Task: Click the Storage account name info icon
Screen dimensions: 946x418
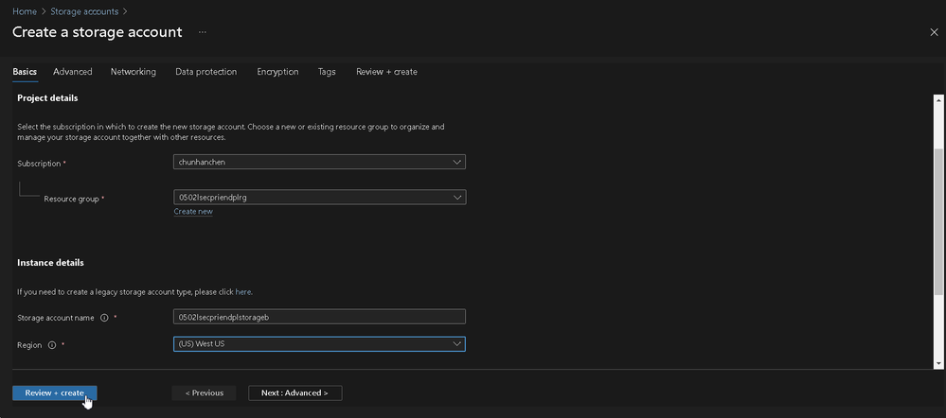Action: [x=104, y=318]
